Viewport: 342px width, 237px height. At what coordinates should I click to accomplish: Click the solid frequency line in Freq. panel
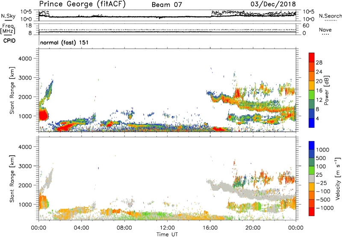(167, 32)
